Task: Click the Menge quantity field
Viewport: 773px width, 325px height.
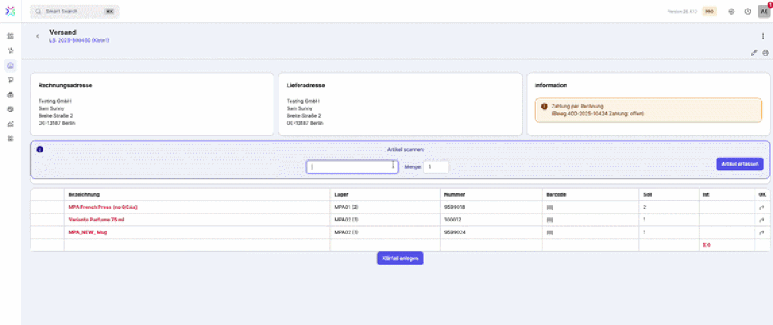Action: (x=436, y=166)
